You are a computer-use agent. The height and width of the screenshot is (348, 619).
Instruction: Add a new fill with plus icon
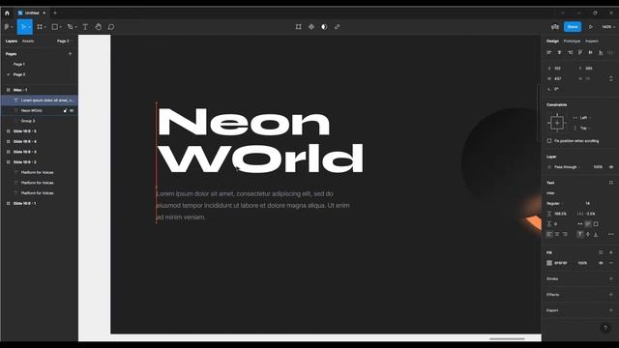click(x=611, y=252)
